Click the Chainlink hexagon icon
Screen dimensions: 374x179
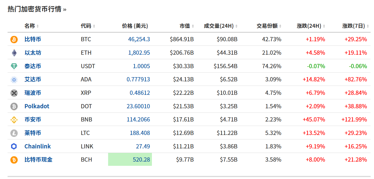pyautogui.click(x=14, y=146)
